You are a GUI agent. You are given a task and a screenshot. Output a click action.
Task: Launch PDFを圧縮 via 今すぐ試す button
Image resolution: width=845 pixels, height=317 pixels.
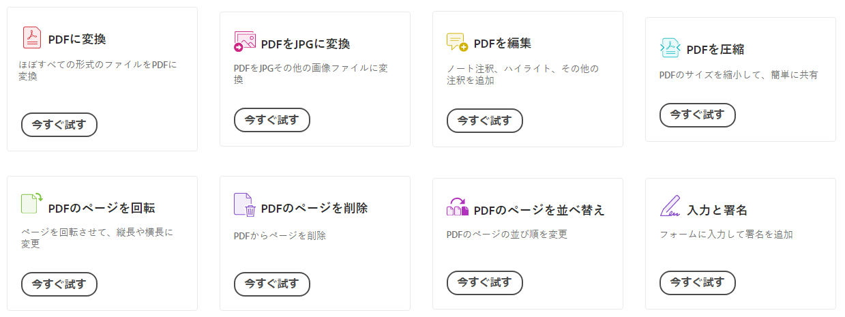tap(698, 115)
